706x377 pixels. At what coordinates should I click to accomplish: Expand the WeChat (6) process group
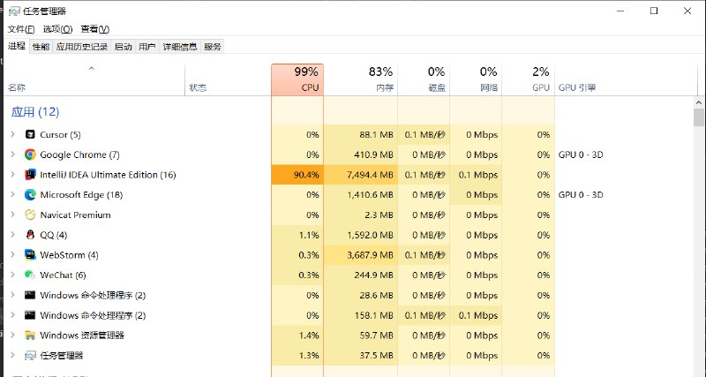pos(13,275)
